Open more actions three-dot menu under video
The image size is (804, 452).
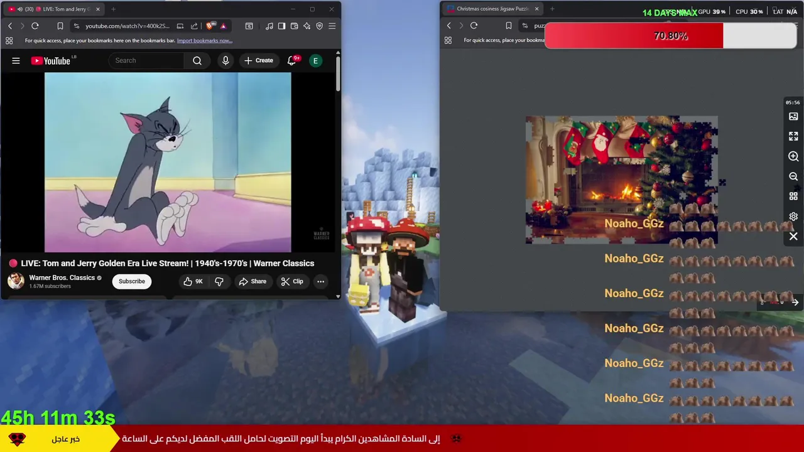320,281
